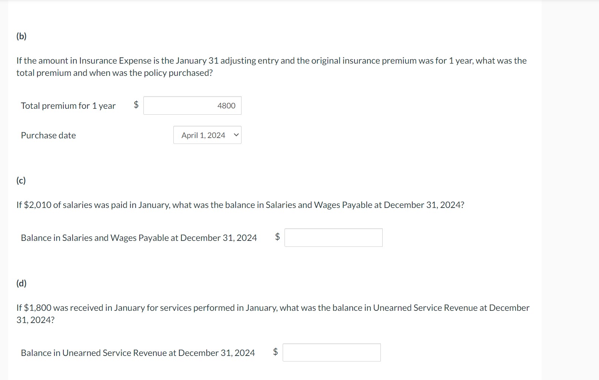This screenshot has width=599, height=380.
Task: Click the 'Balance in Salaries and Wages Payable' label
Action: tap(139, 238)
